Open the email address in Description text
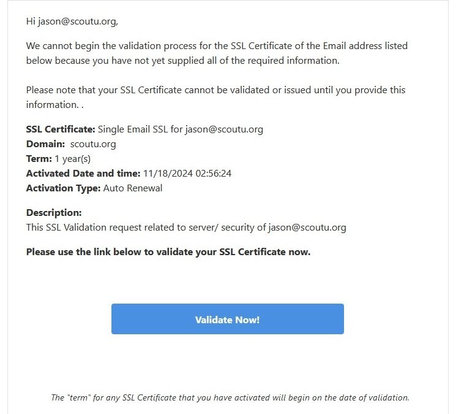The height and width of the screenshot is (414, 464). tap(307, 228)
